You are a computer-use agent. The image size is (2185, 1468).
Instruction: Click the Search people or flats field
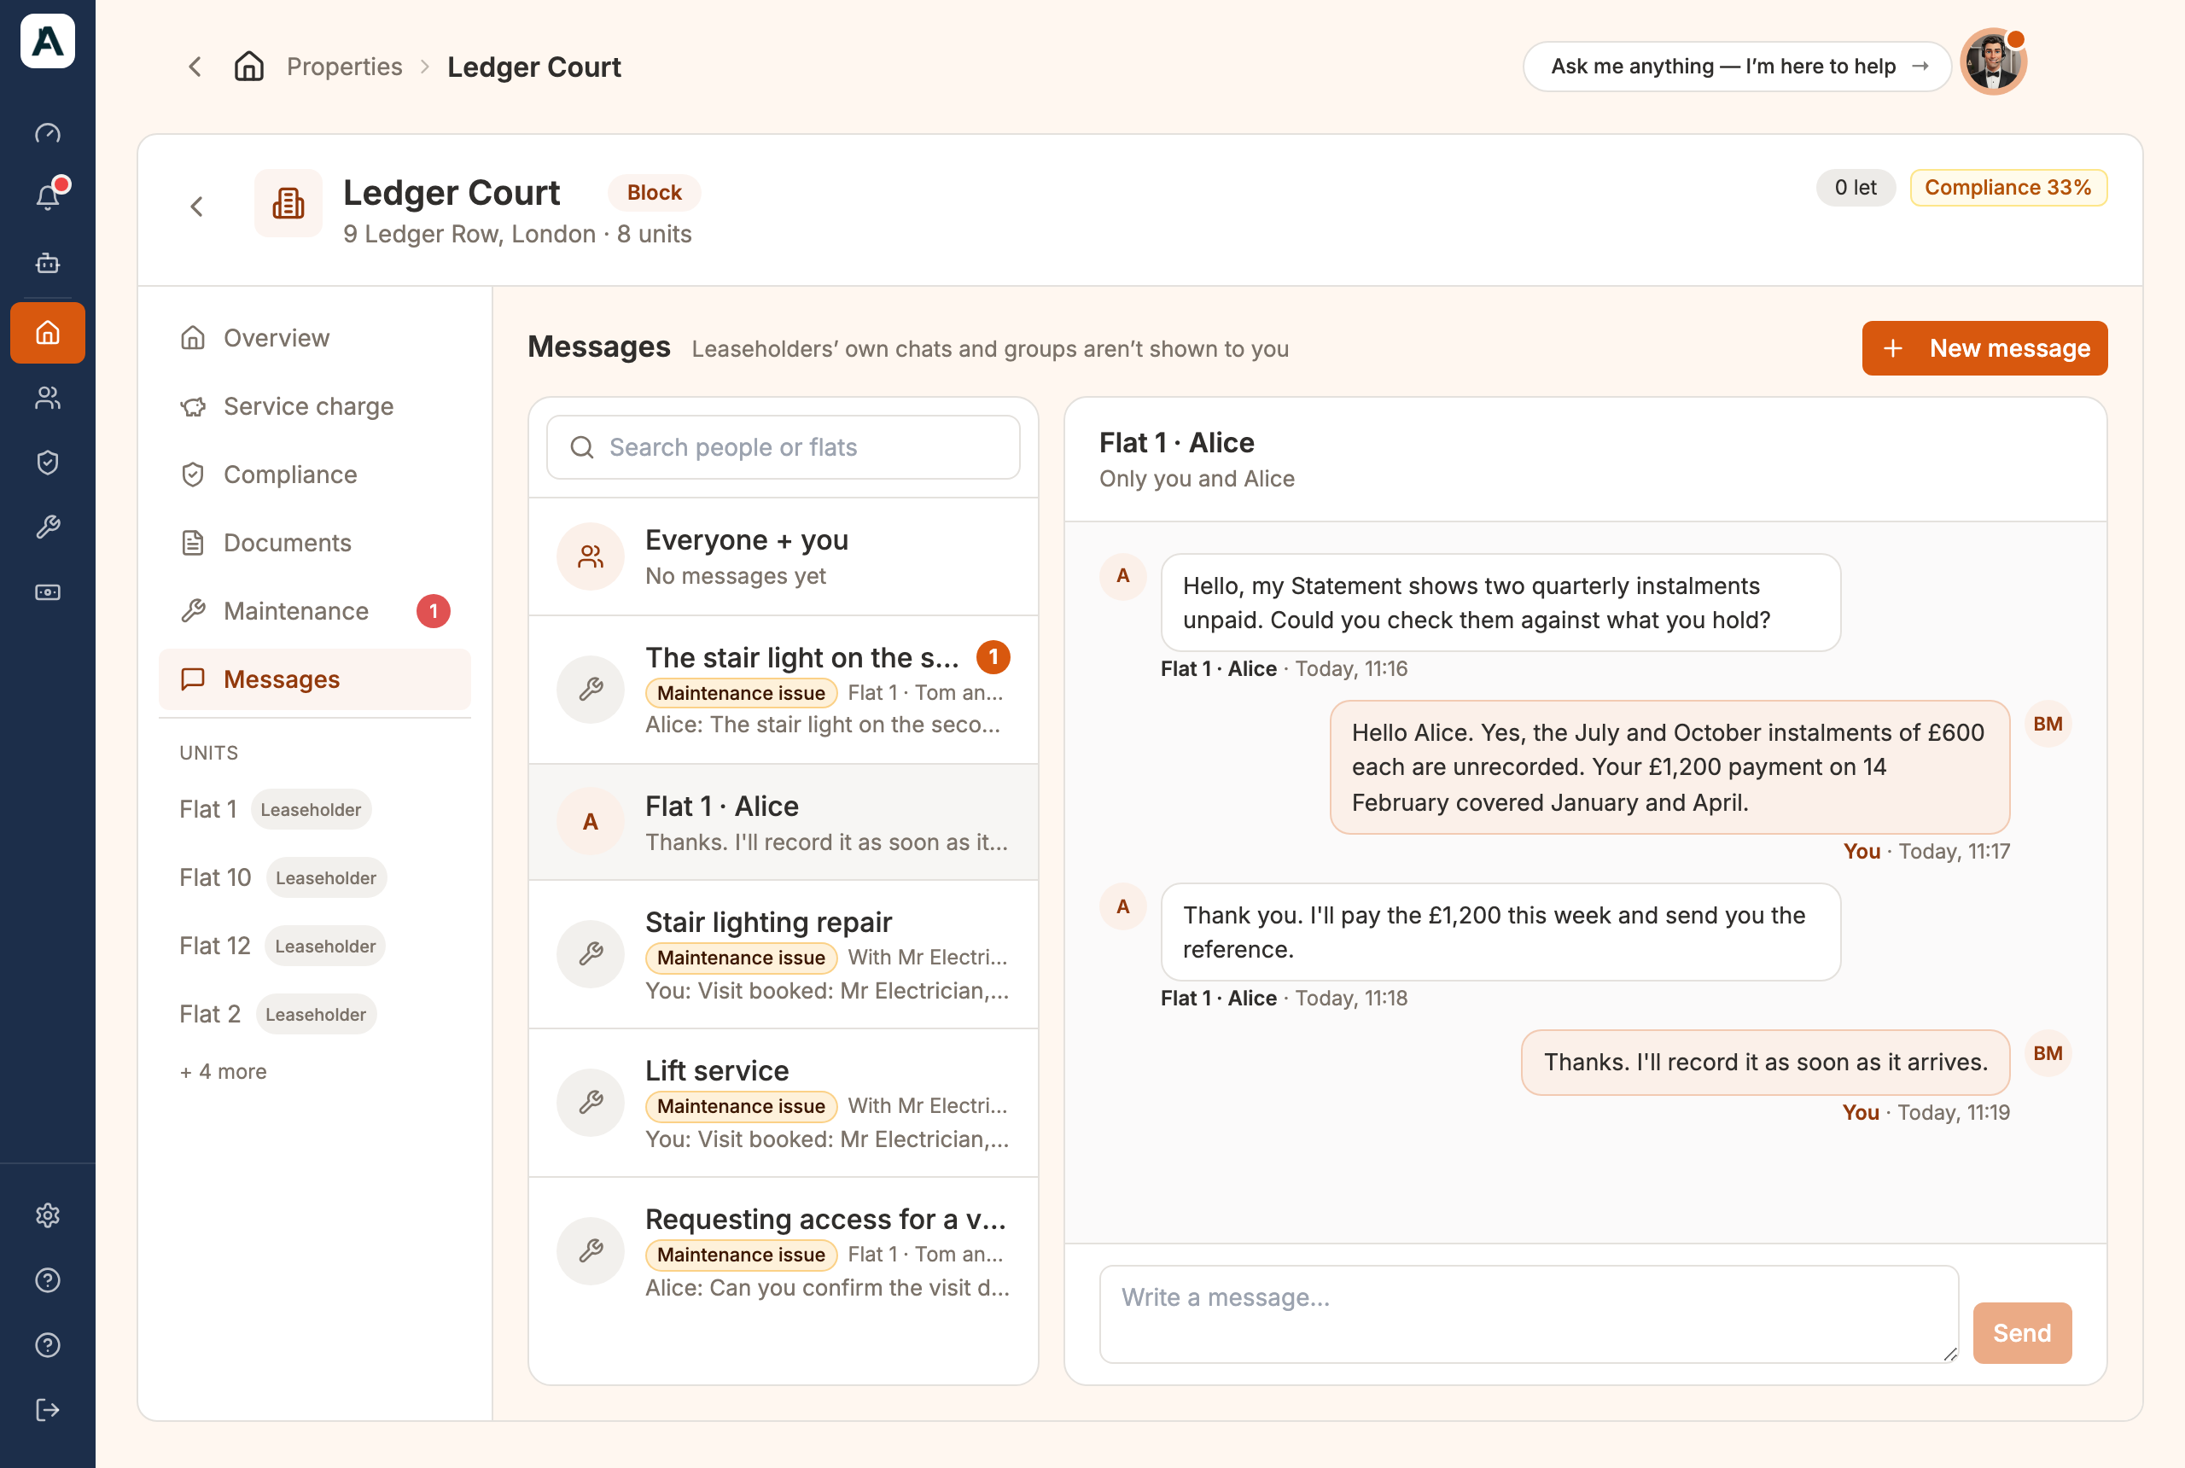[x=784, y=447]
